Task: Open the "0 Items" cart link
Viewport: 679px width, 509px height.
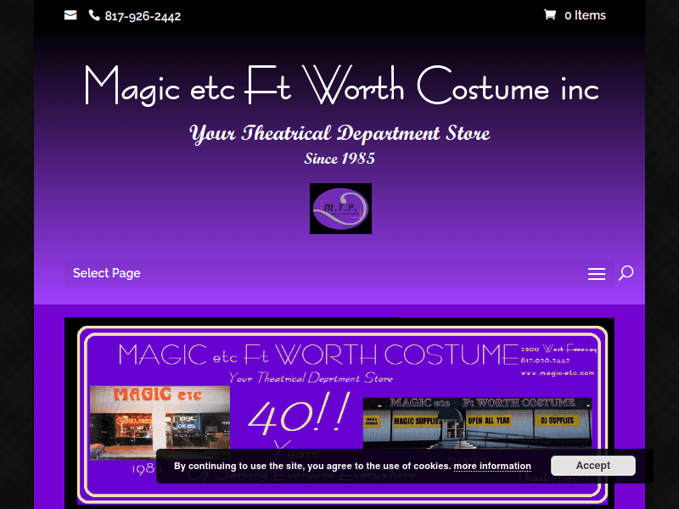Action: (x=585, y=15)
